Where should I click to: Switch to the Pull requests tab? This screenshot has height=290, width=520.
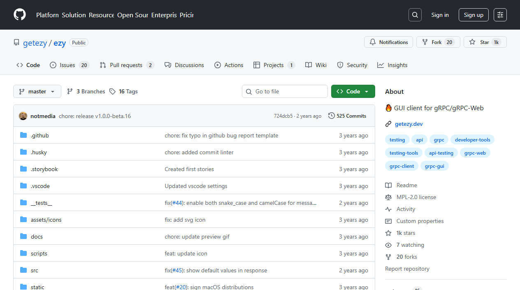[127, 65]
